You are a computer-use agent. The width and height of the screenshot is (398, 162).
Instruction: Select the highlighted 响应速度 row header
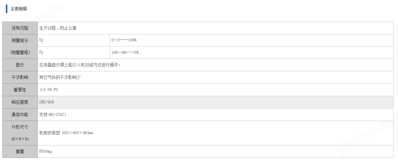[20, 102]
